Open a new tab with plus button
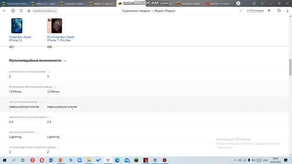This screenshot has height=164, width=292. (x=238, y=3)
